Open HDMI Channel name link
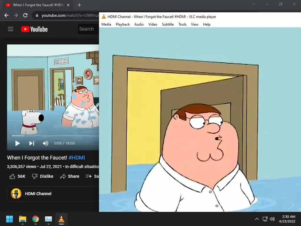The image size is (301, 226). (x=38, y=194)
